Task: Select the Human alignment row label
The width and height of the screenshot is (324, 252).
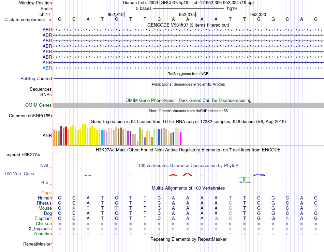Action: [x=45, y=198]
